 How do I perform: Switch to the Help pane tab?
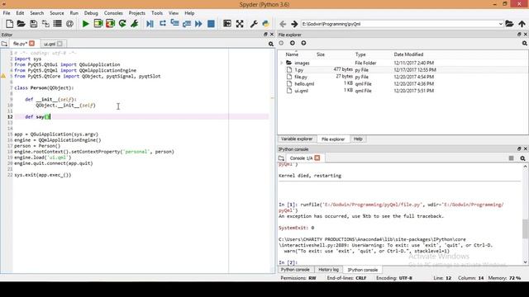tap(358, 139)
